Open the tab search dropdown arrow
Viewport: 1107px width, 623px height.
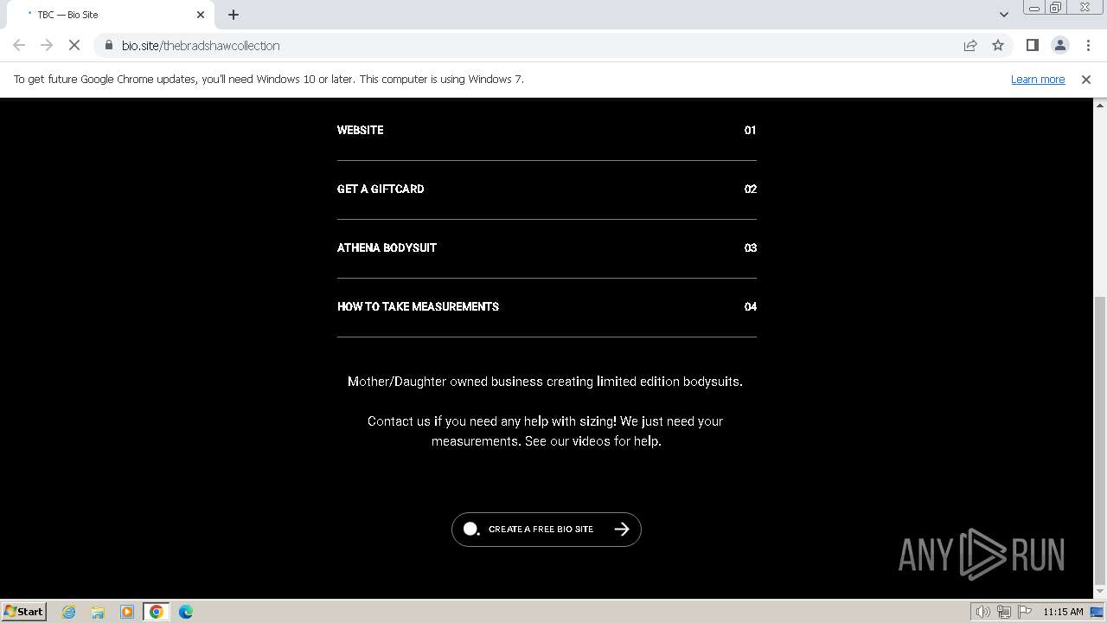(x=1004, y=15)
